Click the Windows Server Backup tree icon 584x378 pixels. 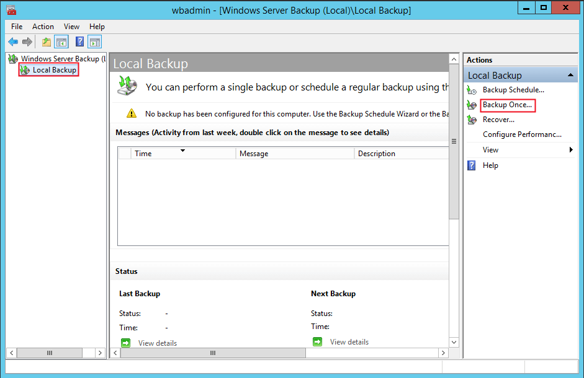(13, 58)
